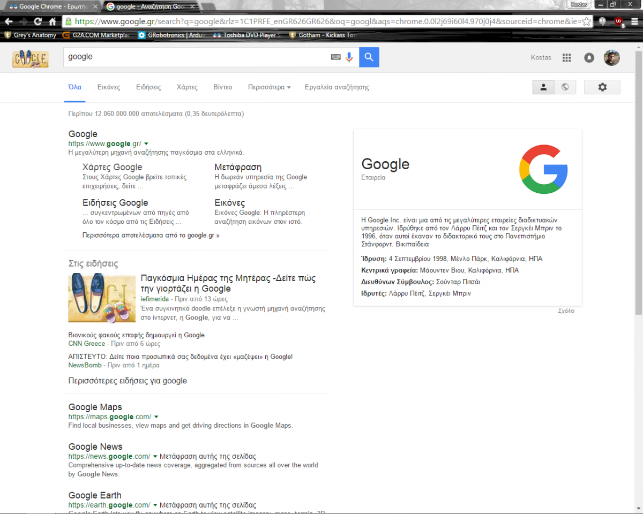Switch to the Χάρτες tab
Image resolution: width=643 pixels, height=514 pixels.
click(x=187, y=87)
